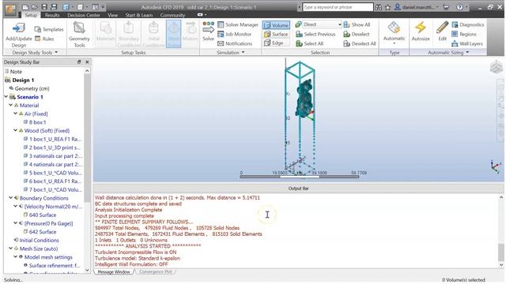The image size is (506, 284).
Task: Switch to the Results ribbon tab
Action: click(52, 15)
